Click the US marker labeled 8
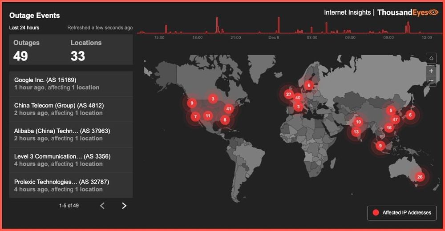The height and width of the screenshot is (231, 445). 225,120
